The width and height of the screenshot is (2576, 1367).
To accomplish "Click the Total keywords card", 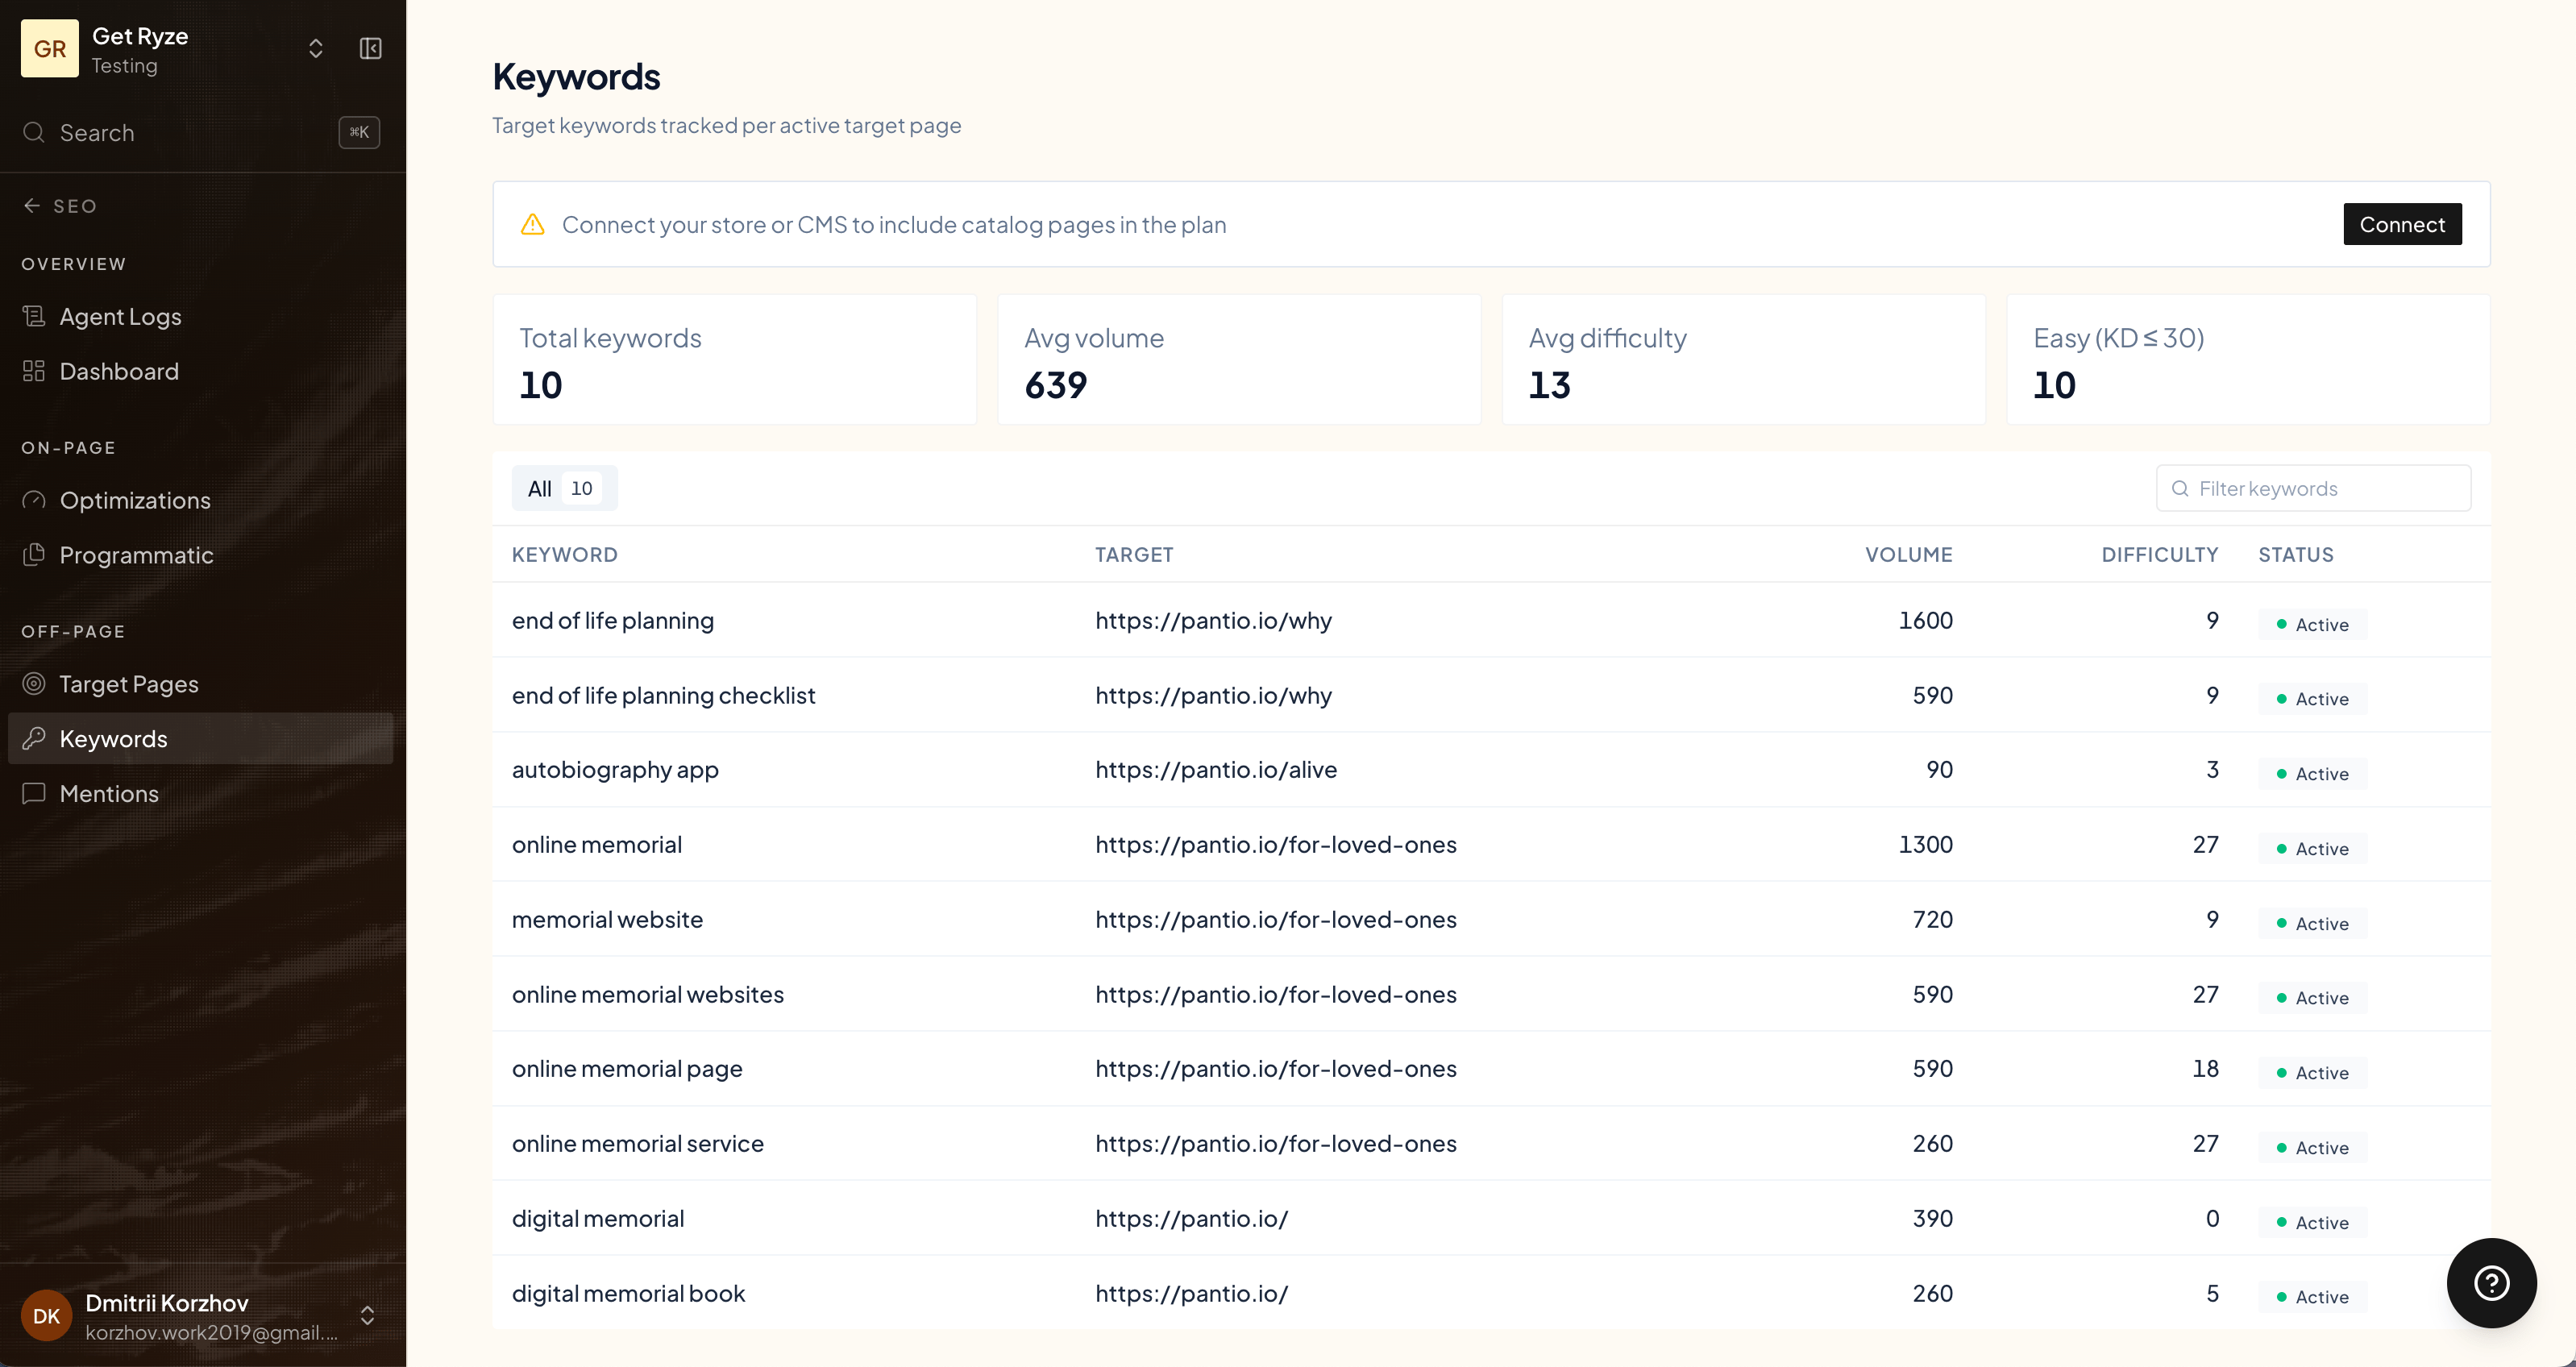I will coord(734,359).
